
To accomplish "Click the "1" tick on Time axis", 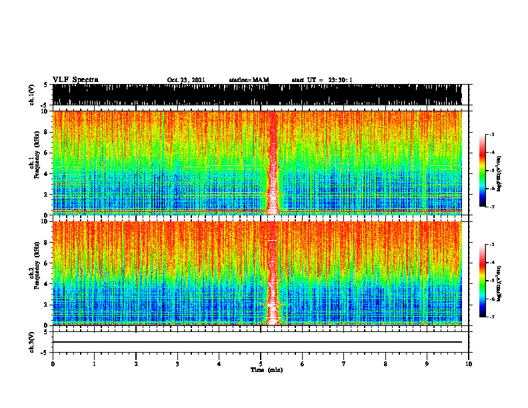I will (x=94, y=364).
